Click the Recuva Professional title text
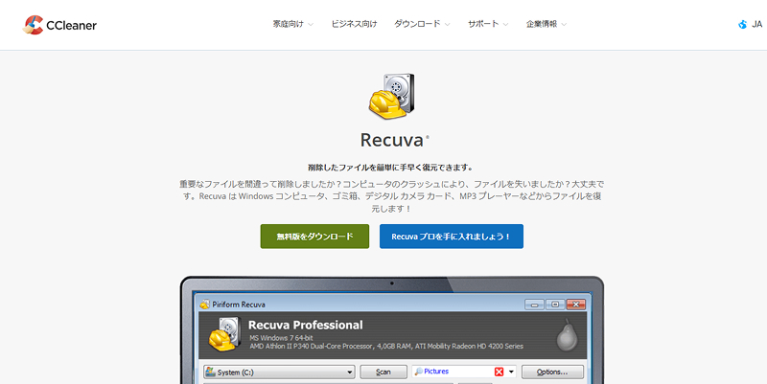Viewport: 767px width, 384px height. pyautogui.click(x=306, y=325)
